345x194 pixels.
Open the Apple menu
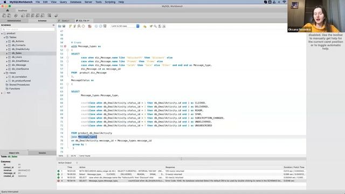[5, 2]
